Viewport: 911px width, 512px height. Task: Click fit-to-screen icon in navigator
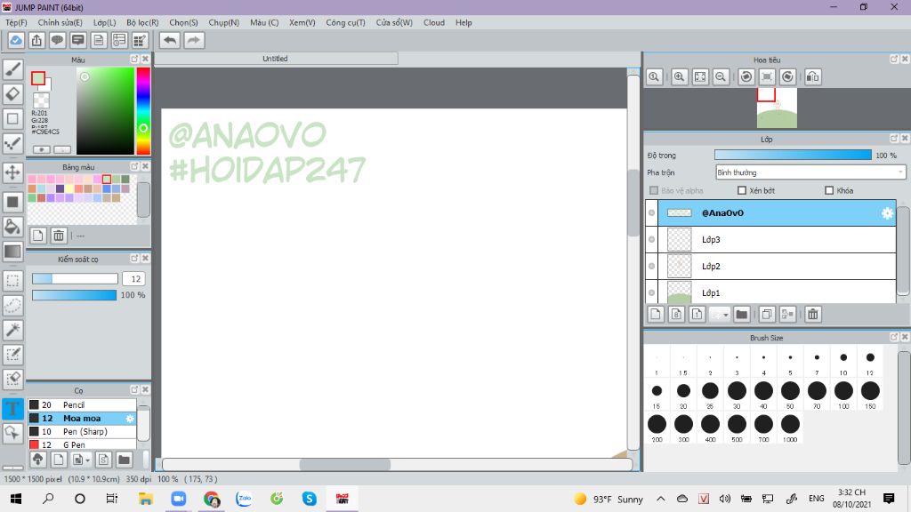tap(700, 76)
